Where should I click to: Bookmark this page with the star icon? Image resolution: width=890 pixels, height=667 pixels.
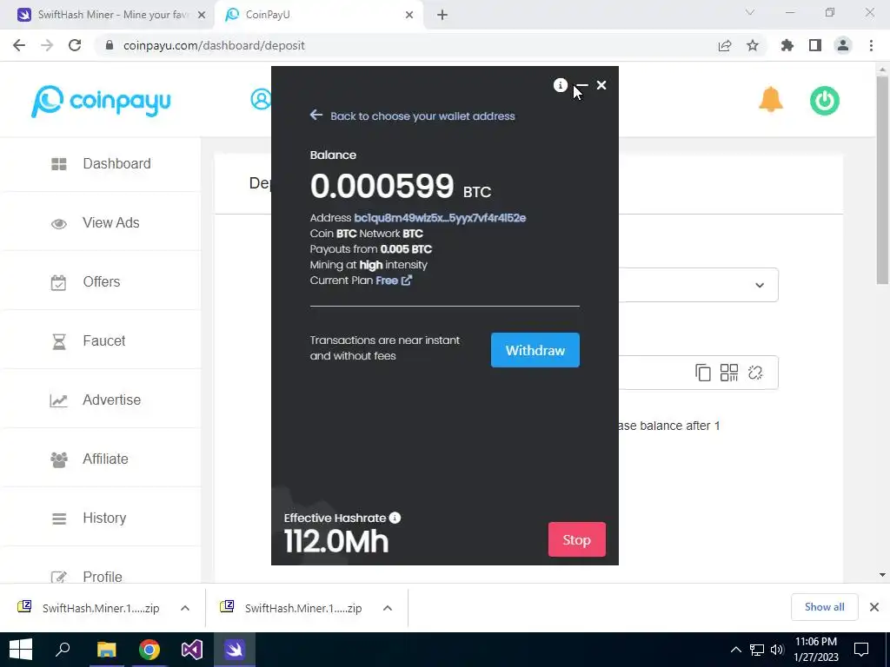(x=753, y=45)
